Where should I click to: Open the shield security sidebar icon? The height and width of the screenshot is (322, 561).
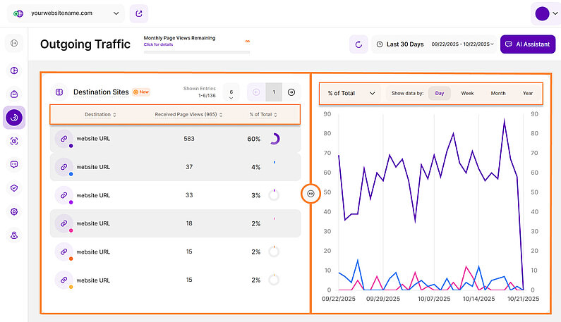click(x=15, y=188)
